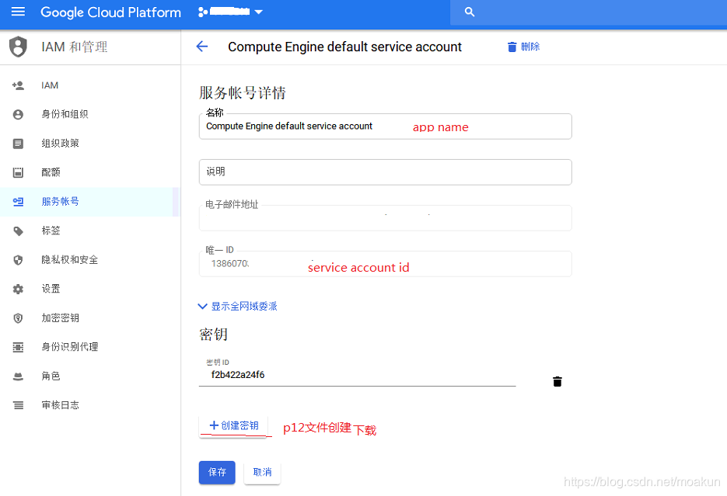Image resolution: width=727 pixels, height=496 pixels.
Task: Click the search magnifier icon
Action: click(470, 12)
